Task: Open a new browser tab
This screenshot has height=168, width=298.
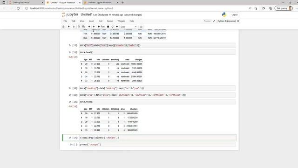Action: [x=122, y=3]
